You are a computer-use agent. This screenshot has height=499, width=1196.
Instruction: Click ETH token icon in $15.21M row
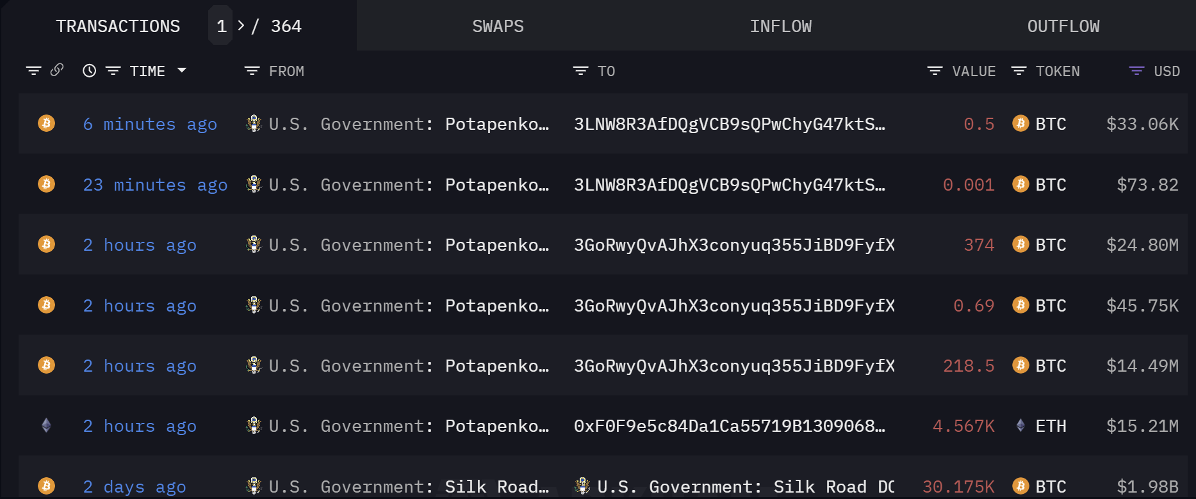coord(1020,425)
